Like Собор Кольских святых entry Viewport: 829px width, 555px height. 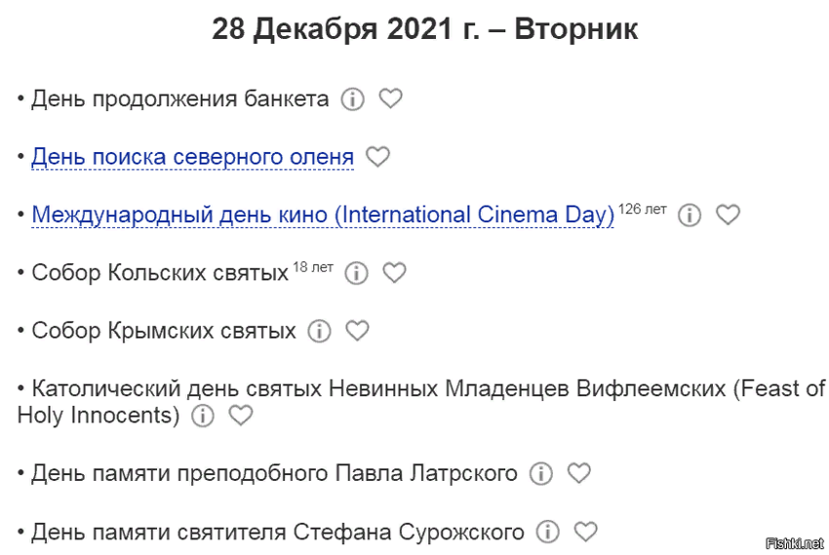(x=394, y=272)
